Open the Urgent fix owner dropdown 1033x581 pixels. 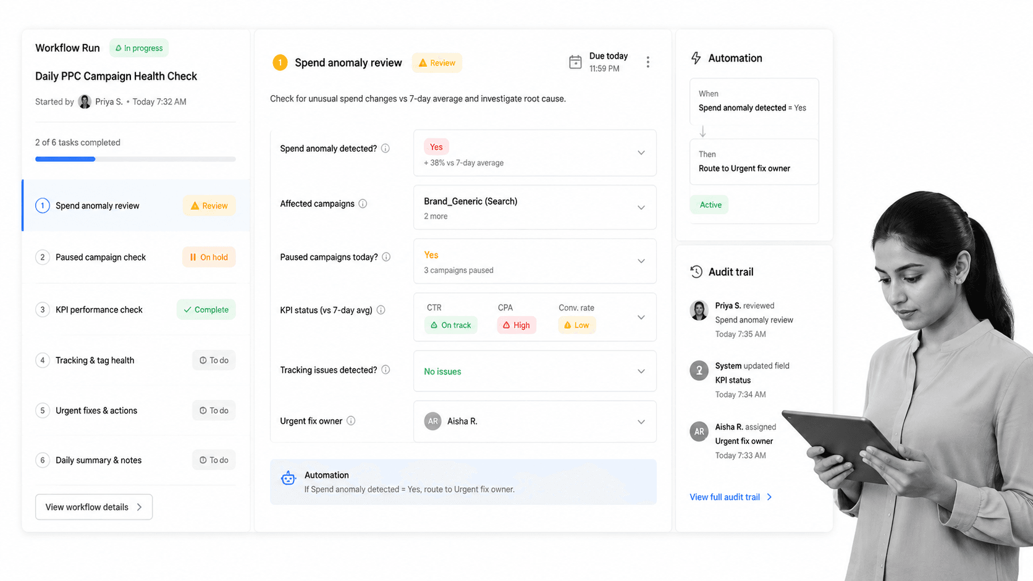coord(641,422)
